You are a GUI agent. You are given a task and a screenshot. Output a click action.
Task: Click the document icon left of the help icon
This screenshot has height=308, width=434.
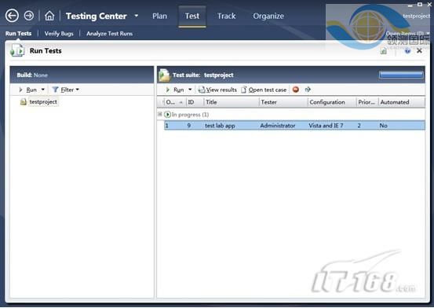383,51
